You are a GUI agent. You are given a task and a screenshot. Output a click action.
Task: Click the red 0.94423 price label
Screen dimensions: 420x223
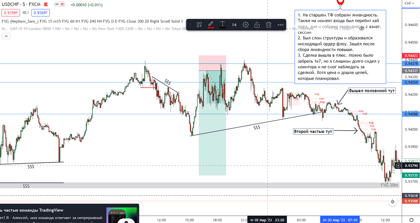tap(411, 56)
